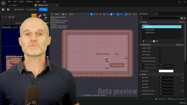Viewport: 187px width, 105px height.
Task: Open the Show flags dropdown
Action: tap(71, 14)
